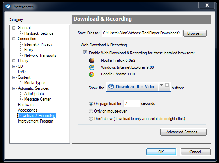Click Mozilla Firefox 6.0a2 text
The height and width of the screenshot is (163, 219).
118,60
